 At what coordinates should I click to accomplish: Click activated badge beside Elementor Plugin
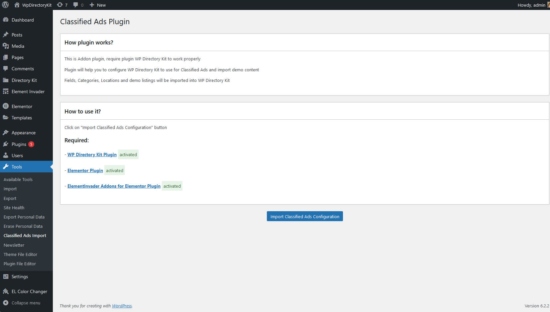(115, 170)
